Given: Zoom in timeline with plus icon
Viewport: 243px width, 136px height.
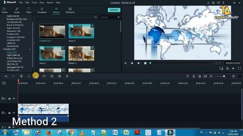Looking at the screenshot, I should click(x=234, y=76).
